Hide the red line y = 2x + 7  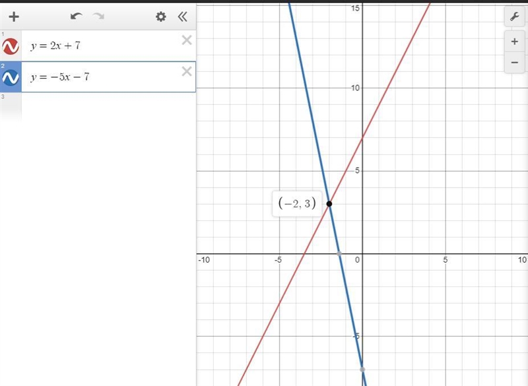[x=11, y=46]
